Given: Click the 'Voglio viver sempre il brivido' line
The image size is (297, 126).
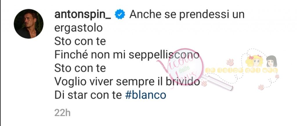Looking at the screenshot, I should 127,82.
